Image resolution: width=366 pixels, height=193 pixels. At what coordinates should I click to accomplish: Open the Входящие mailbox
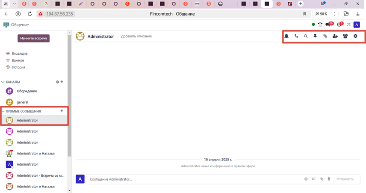[x=19, y=53]
